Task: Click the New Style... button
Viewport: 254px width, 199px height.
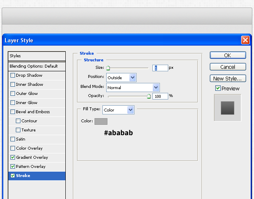Action: 228,78
